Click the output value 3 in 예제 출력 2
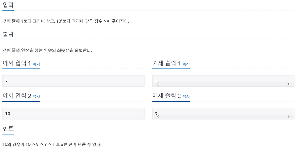The width and height of the screenshot is (297, 150). click(156, 113)
